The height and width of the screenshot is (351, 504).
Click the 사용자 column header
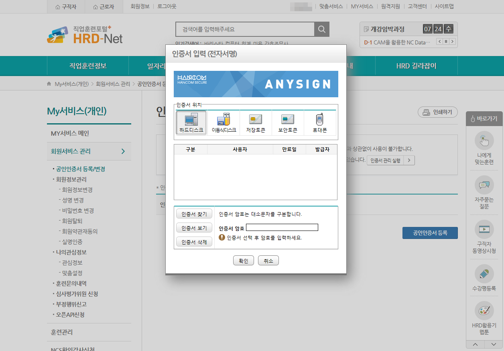pos(240,149)
